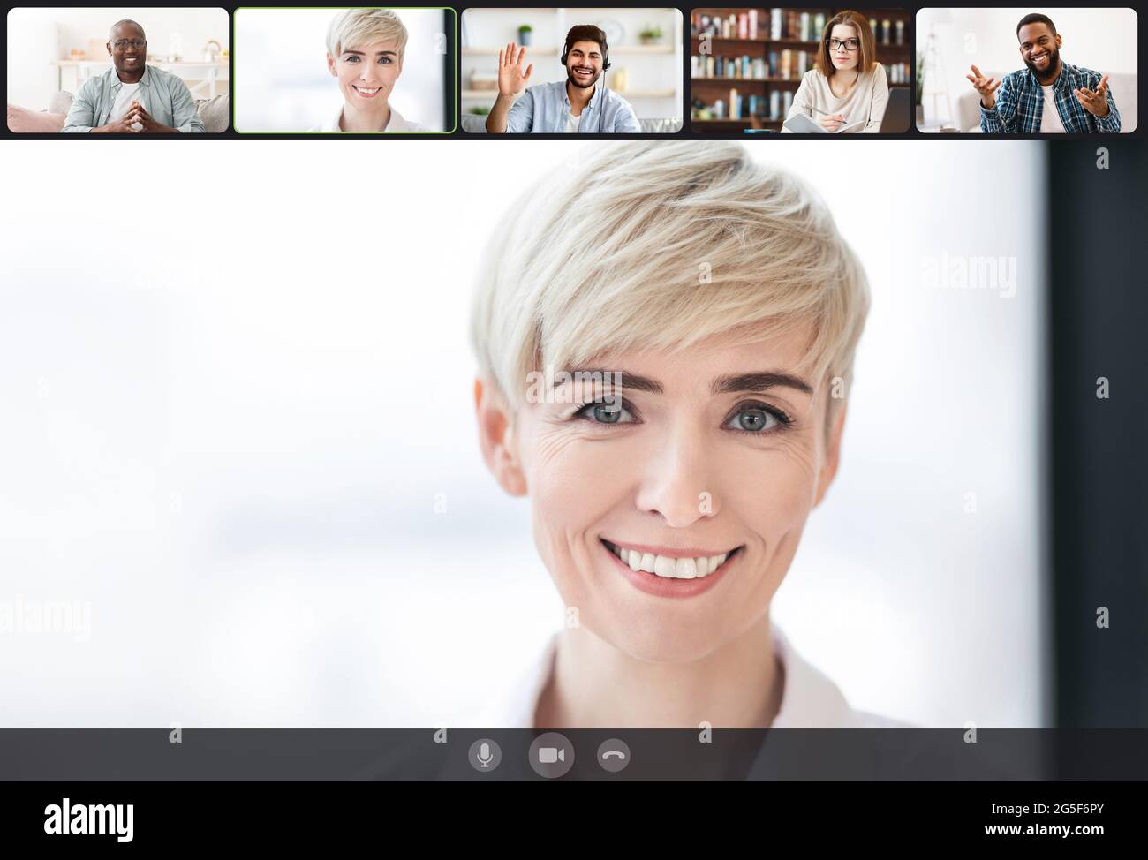Select the thumbnail of the woman by the bookshelf
The image size is (1148, 860).
click(x=800, y=71)
